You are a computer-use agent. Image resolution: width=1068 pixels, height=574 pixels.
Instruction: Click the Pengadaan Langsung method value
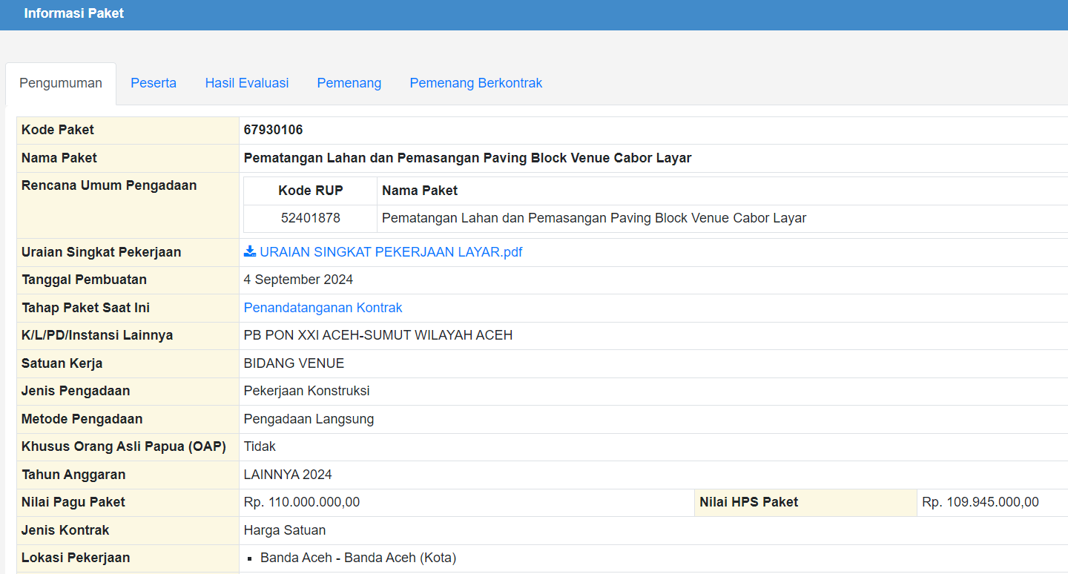click(x=309, y=419)
